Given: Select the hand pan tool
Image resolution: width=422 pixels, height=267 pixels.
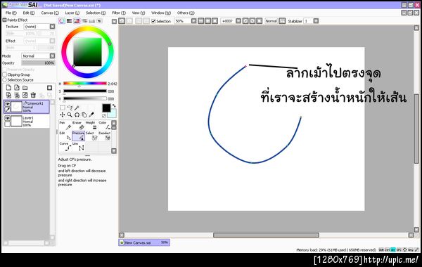Looking at the screenshot, I should 84,115.
